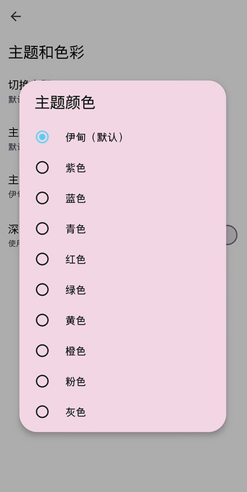Pick the 青色 radio option
The width and height of the screenshot is (247, 492).
[42, 229]
